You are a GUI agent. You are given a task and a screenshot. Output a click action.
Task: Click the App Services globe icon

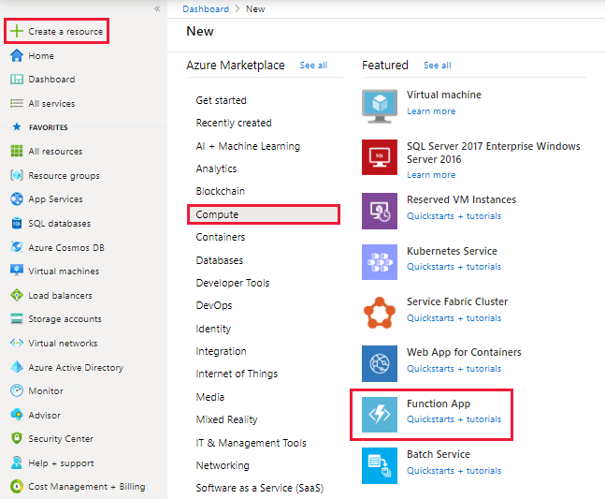pyautogui.click(x=17, y=198)
